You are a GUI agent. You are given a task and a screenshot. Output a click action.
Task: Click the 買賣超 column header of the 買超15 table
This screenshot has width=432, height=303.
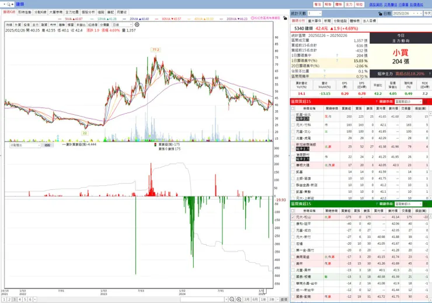346,108
